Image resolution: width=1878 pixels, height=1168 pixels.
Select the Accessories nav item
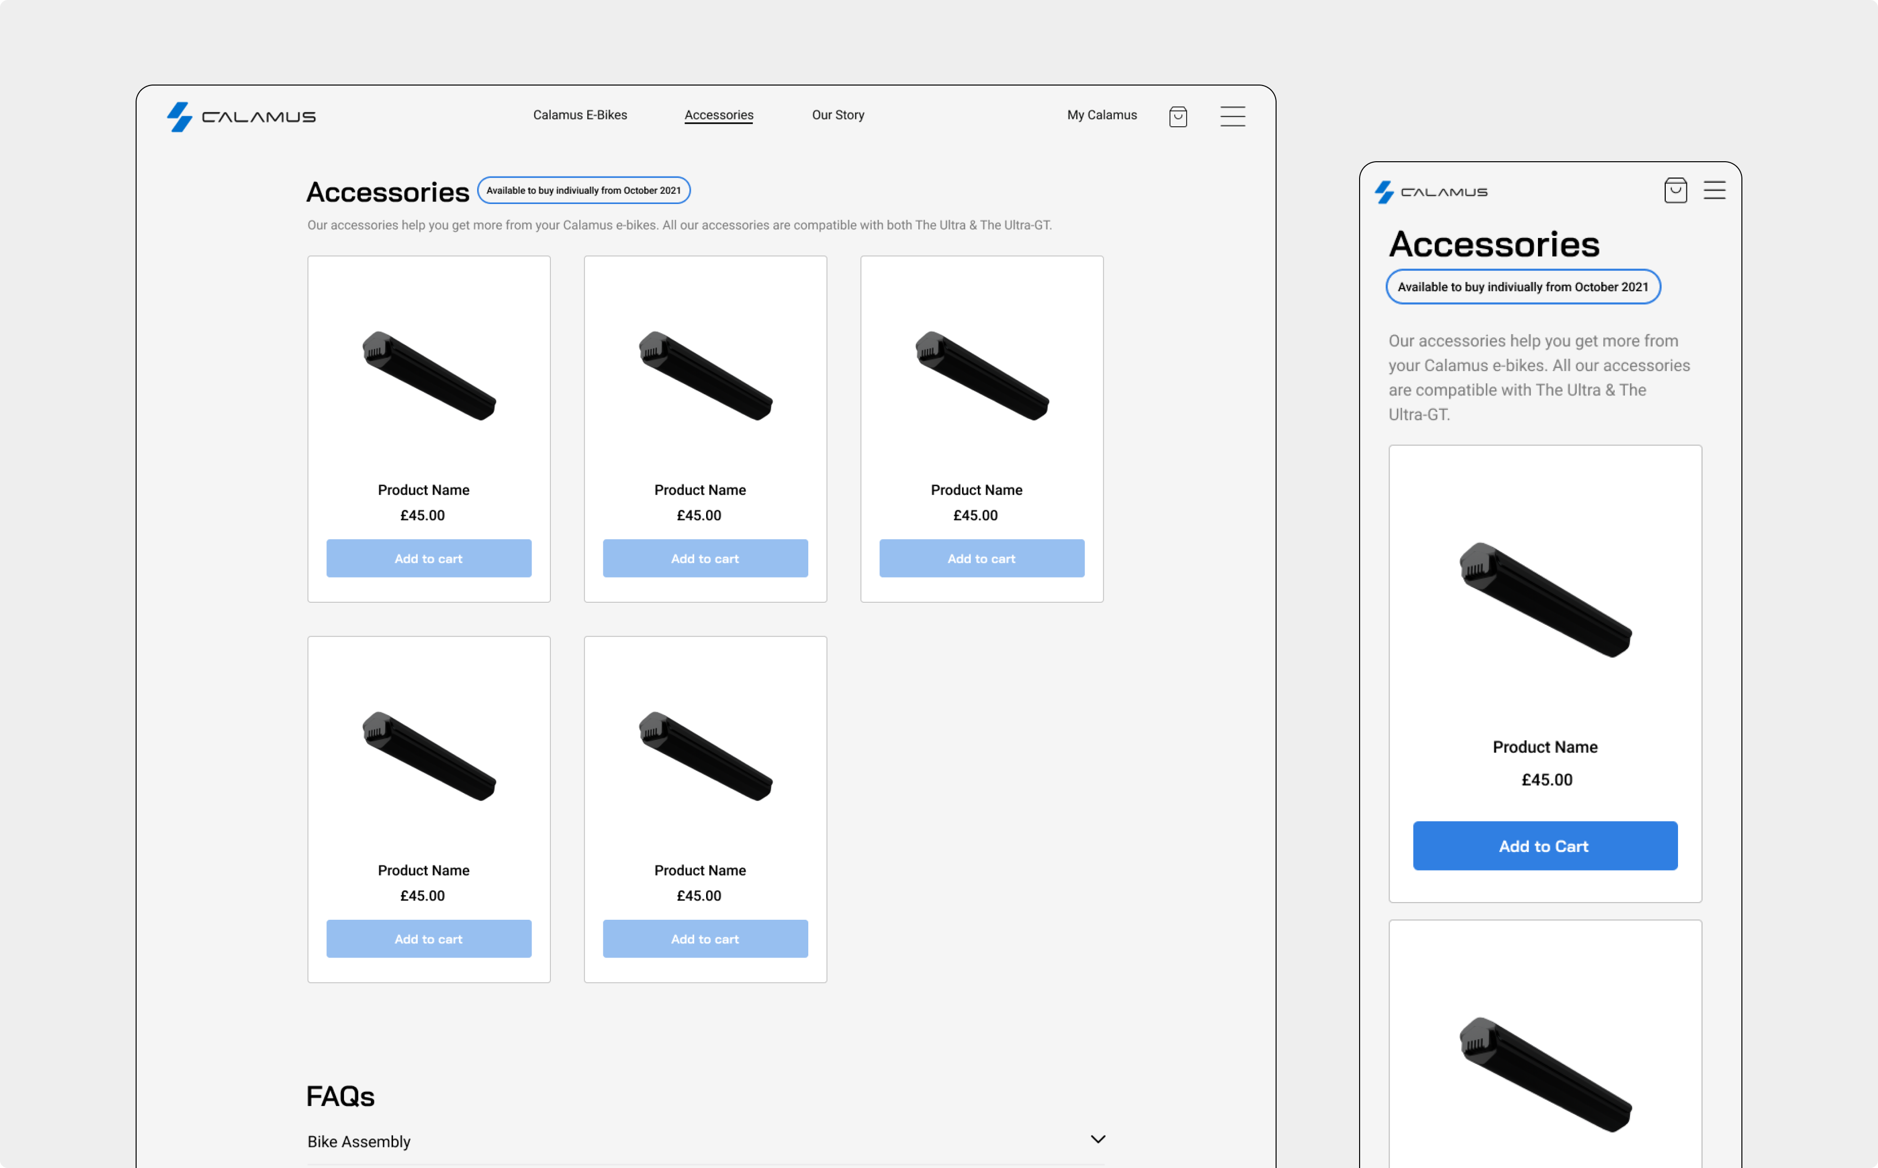pyautogui.click(x=718, y=115)
